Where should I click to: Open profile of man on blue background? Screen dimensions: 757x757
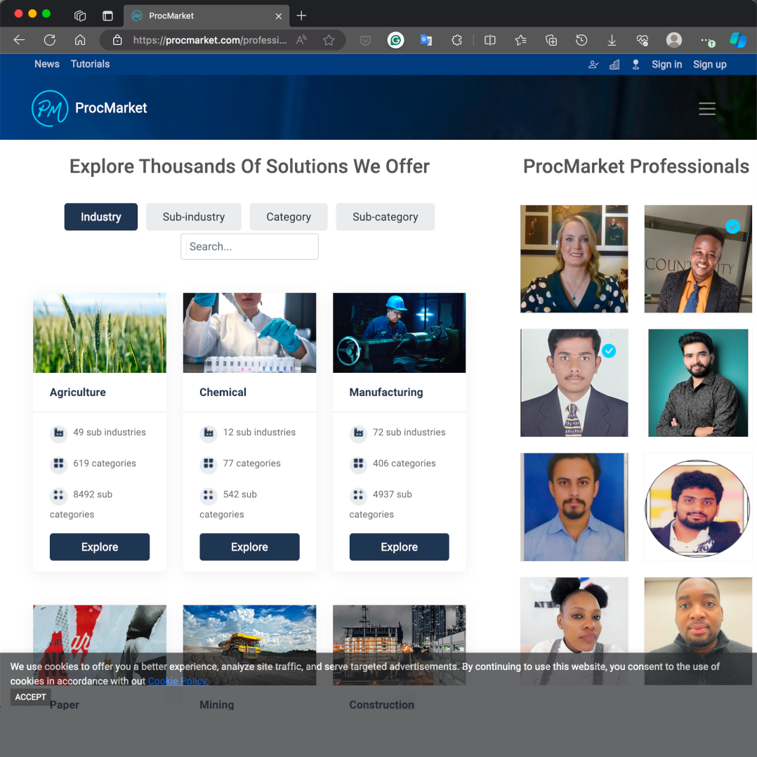click(x=574, y=507)
